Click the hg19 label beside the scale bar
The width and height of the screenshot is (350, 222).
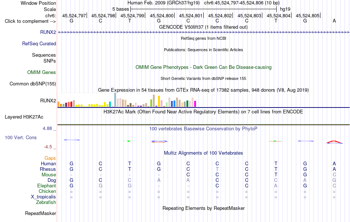point(285,9)
